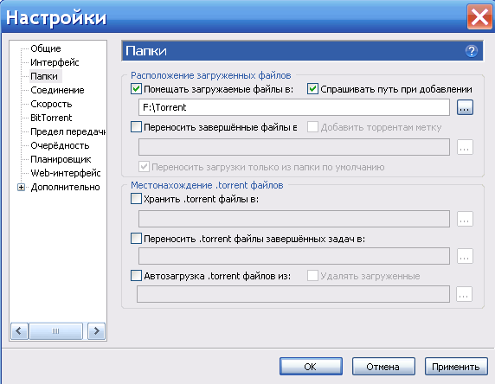Click the F:\Torrent path input field
This screenshot has width=495, height=384.
[294, 107]
